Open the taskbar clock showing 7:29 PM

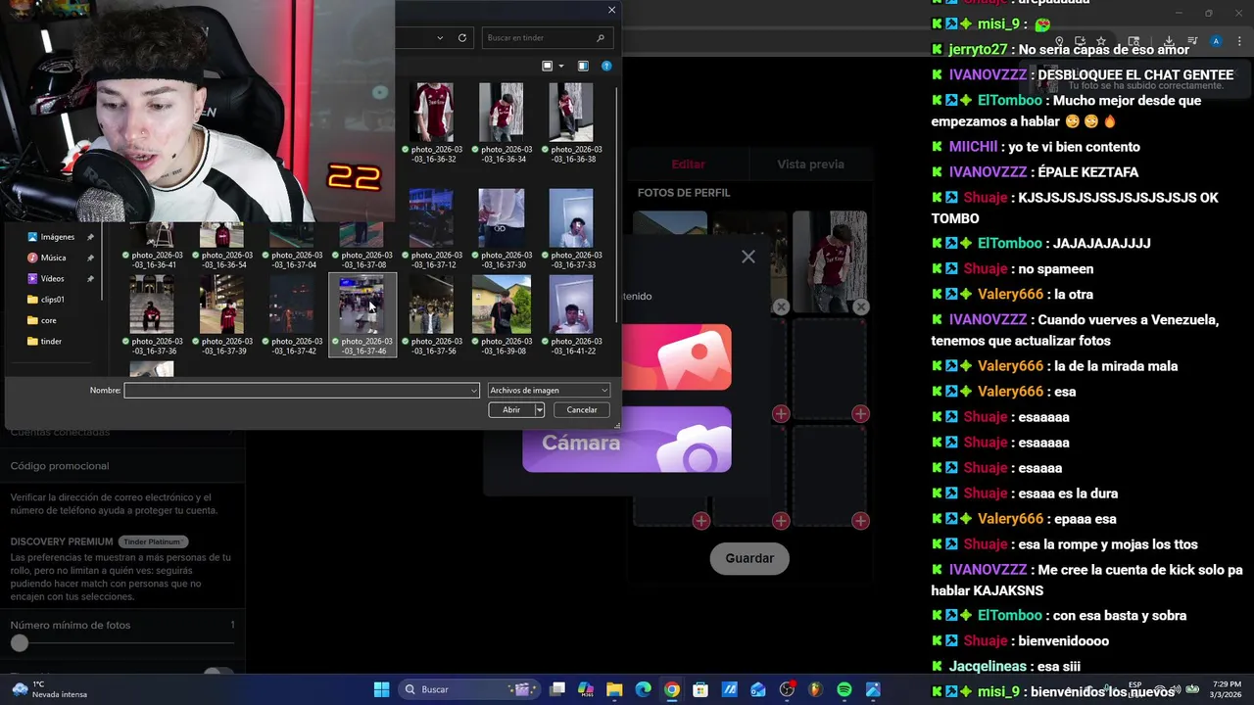(1227, 689)
